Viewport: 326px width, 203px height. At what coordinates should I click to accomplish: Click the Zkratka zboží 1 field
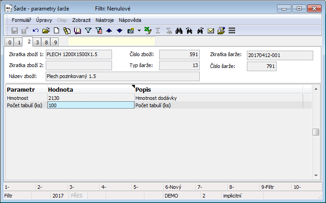(x=79, y=54)
